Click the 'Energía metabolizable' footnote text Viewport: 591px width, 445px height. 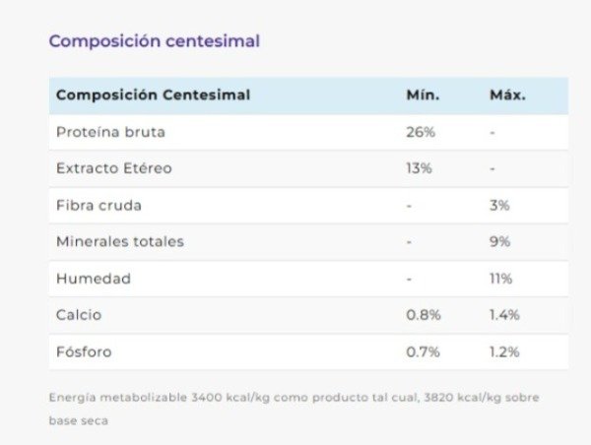[294, 398]
